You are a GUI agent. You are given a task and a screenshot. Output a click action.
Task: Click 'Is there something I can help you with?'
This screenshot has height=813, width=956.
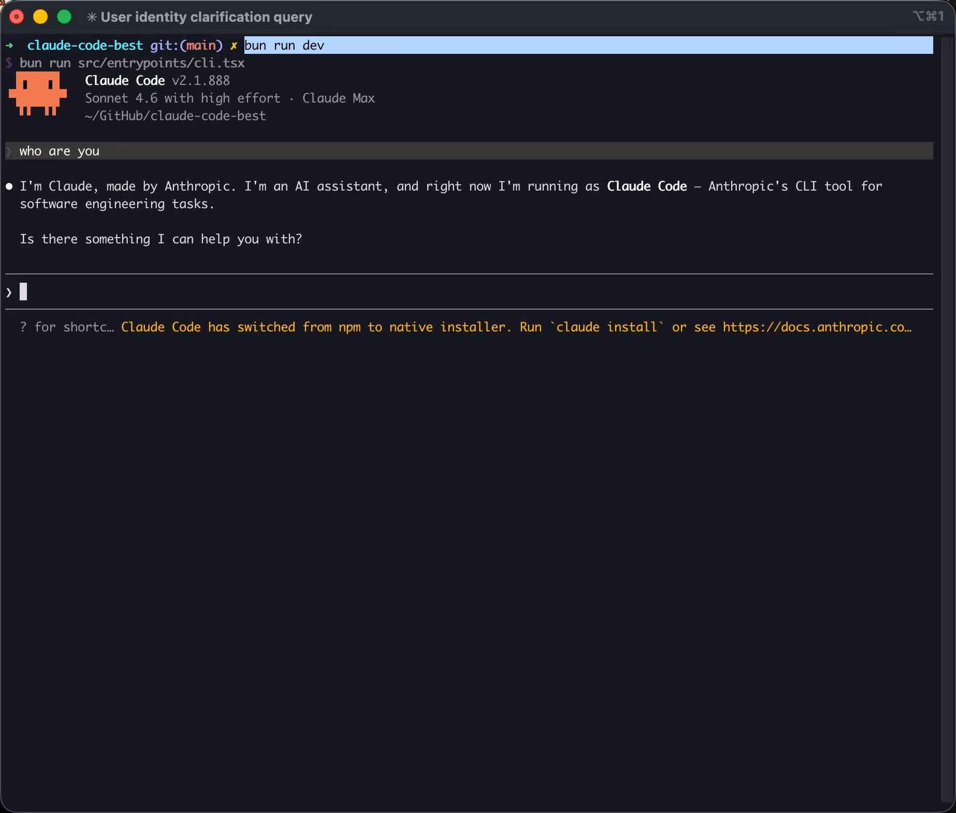point(161,239)
